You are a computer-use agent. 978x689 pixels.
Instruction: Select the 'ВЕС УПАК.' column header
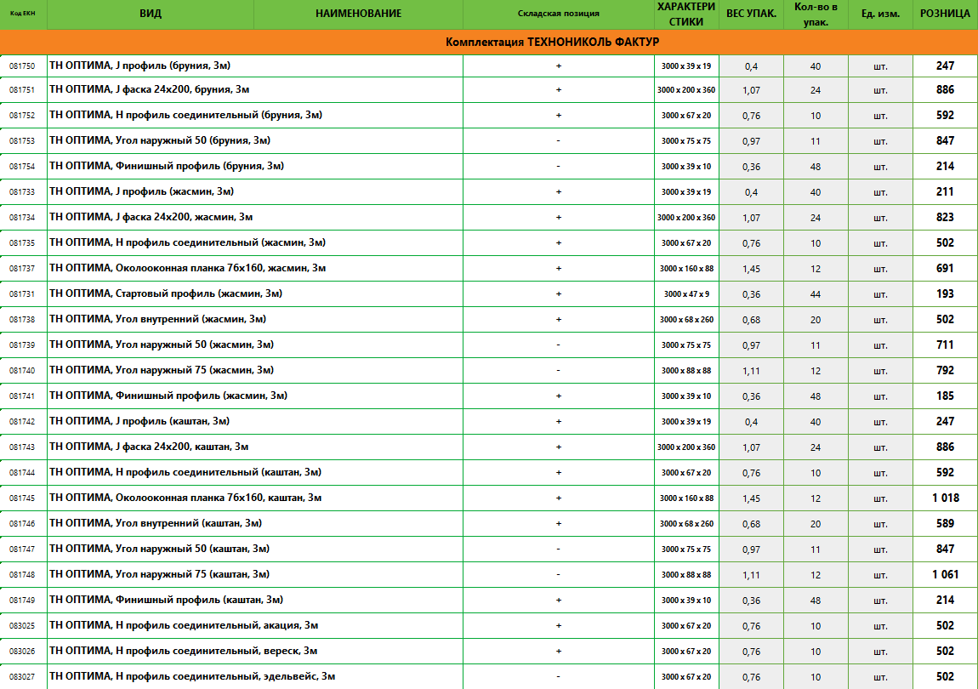[x=751, y=13]
